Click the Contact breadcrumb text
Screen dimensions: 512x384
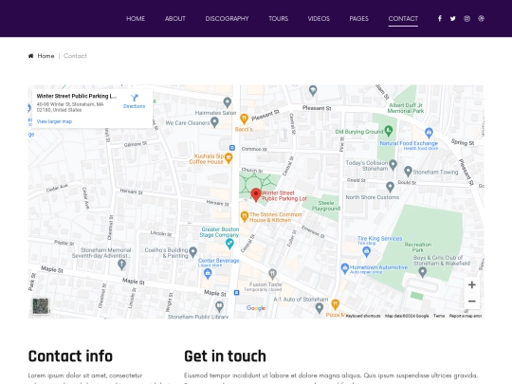click(75, 56)
